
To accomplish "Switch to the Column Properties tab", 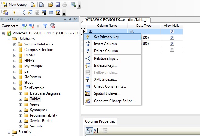I will (x=100, y=121).
